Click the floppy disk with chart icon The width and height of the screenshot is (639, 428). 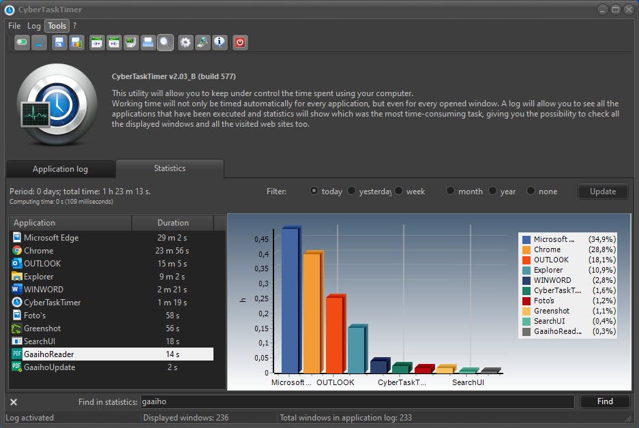coord(76,42)
